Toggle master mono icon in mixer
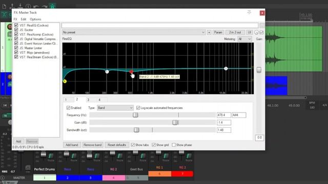The width and height of the screenshot is (328, 184). click(28, 168)
